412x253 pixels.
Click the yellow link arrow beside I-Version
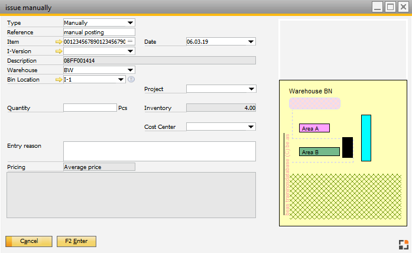[59, 51]
